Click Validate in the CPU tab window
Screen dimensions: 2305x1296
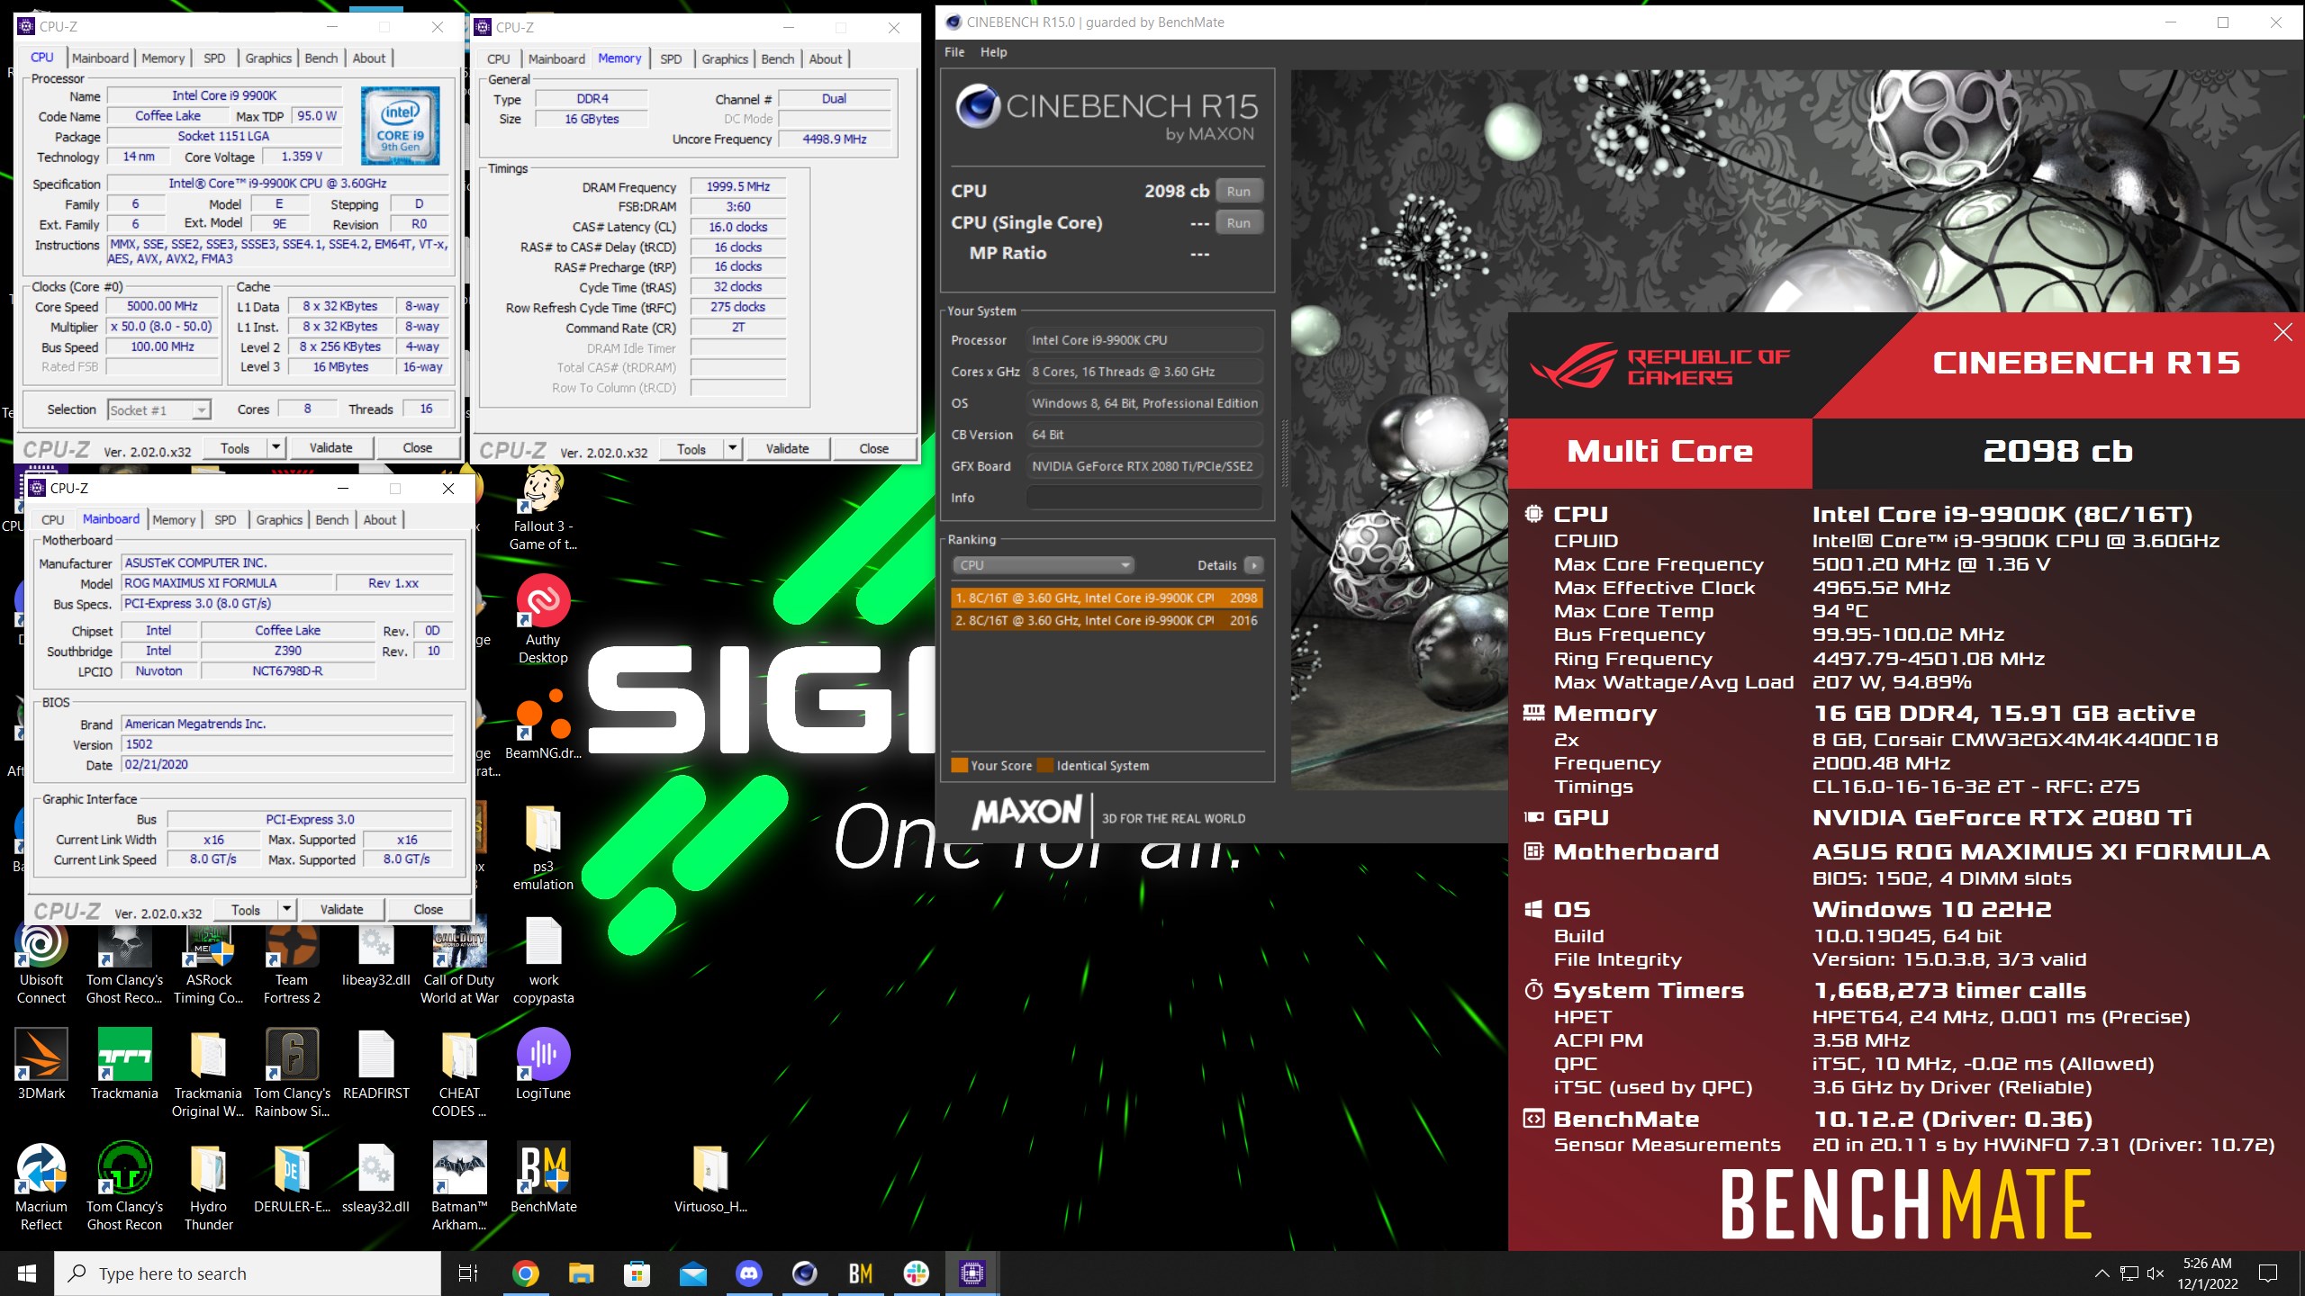pyautogui.click(x=330, y=447)
